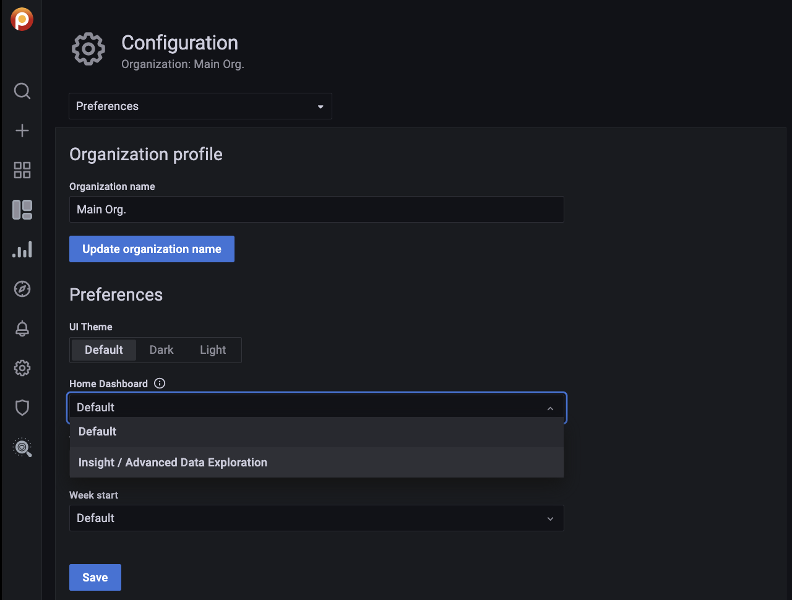Click the PMM home logo icon

(22, 19)
